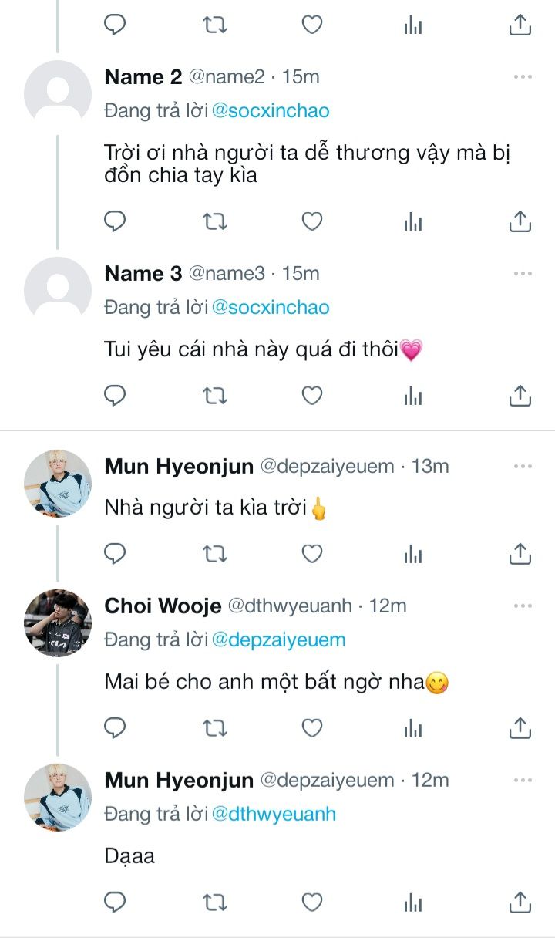The height and width of the screenshot is (938, 555).
Task: Open Name 3's default avatar
Action: click(x=58, y=290)
